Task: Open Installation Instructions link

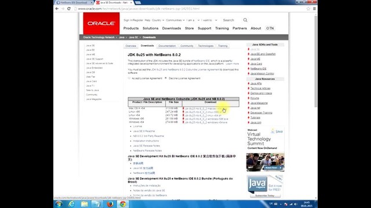Action: 146,141
